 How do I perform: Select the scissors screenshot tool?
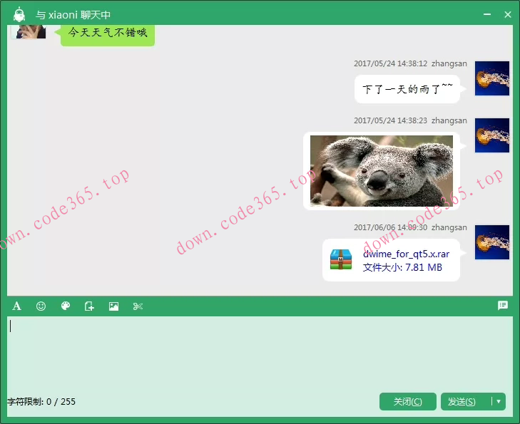click(138, 306)
